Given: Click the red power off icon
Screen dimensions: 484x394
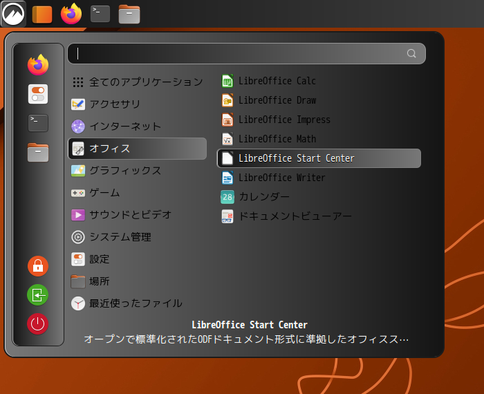Looking at the screenshot, I should coord(38,324).
